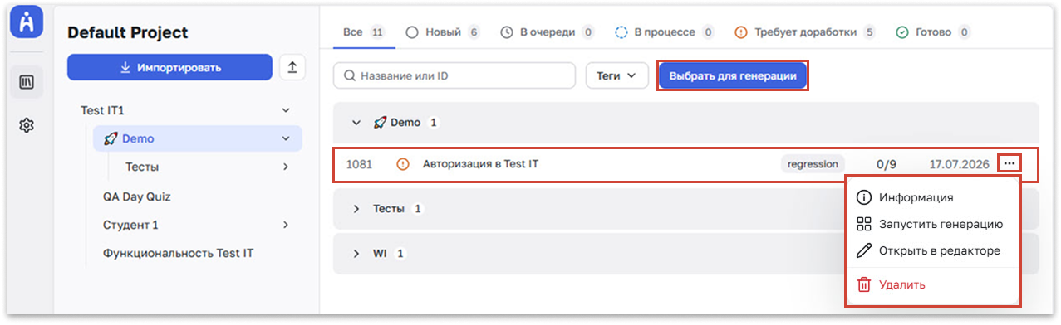Screen dimensions: 1061x325
Task: Focus the Название или ID search field
Action: click(454, 75)
